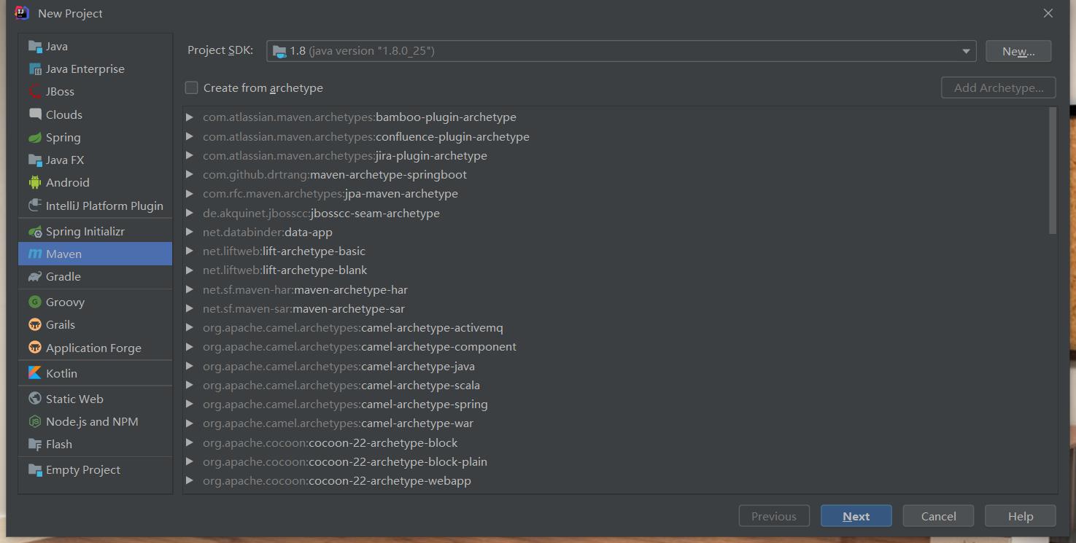Select maven-archetype-sar row

click(616, 308)
